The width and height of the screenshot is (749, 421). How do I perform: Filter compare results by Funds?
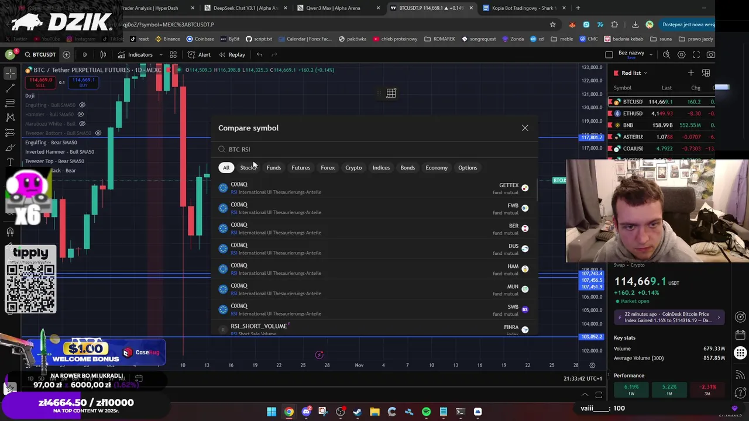click(x=274, y=168)
